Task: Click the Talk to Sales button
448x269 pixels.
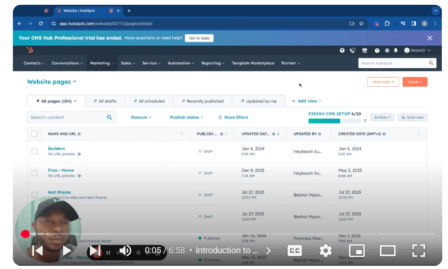Action: (199, 38)
